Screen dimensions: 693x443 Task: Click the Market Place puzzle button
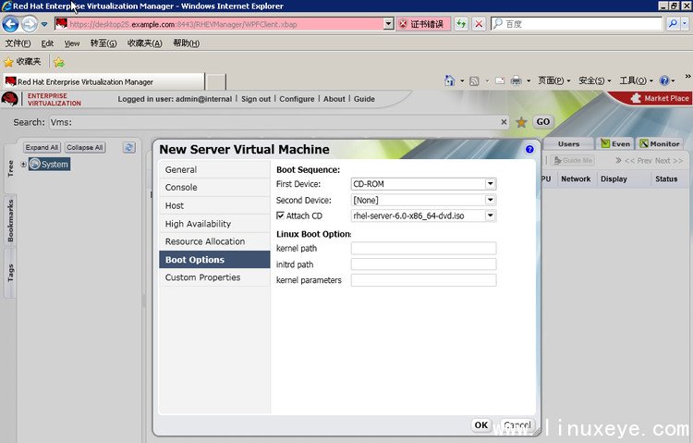pos(661,98)
